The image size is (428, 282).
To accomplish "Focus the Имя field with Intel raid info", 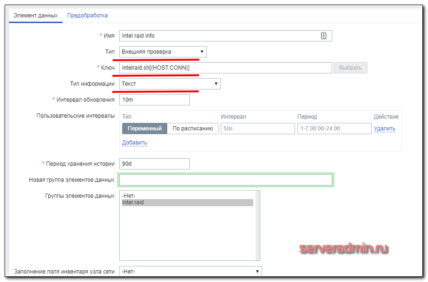I will click(x=218, y=36).
